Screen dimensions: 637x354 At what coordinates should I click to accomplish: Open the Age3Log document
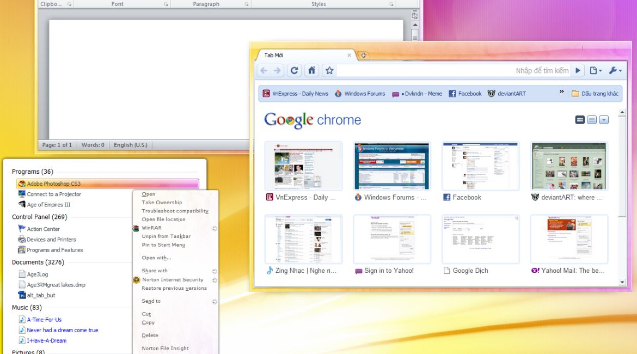tap(33, 274)
